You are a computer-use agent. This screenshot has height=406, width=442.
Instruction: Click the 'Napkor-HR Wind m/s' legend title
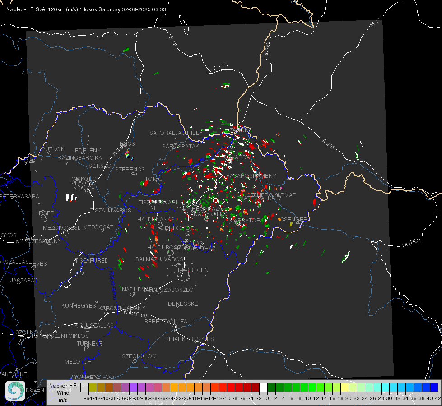point(63,392)
